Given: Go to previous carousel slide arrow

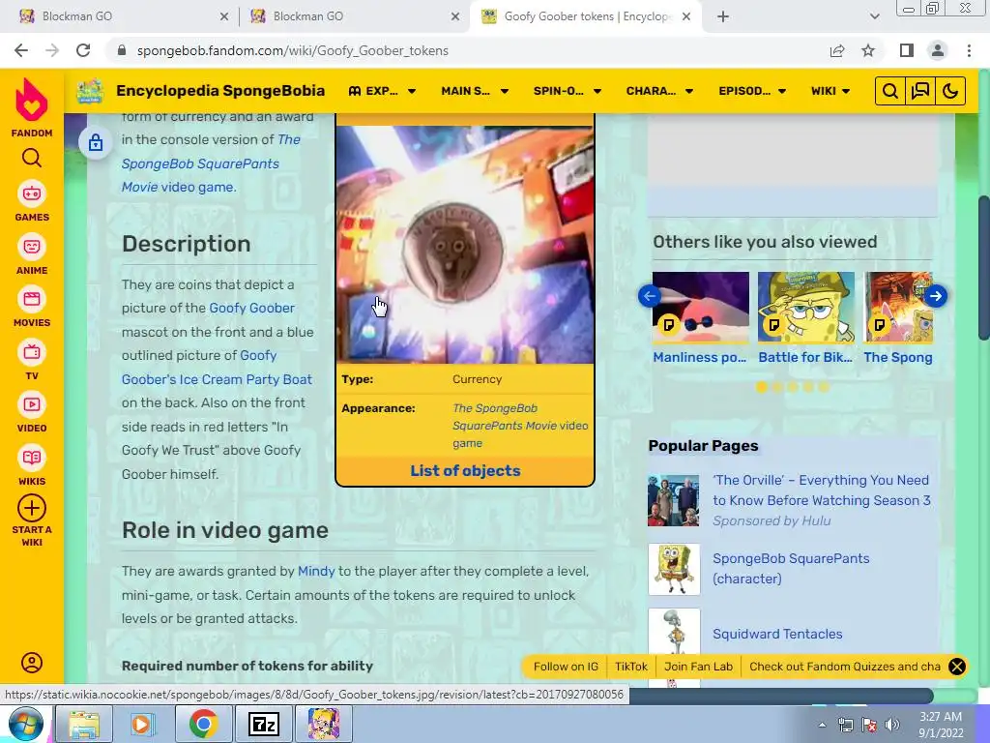Looking at the screenshot, I should (x=649, y=296).
